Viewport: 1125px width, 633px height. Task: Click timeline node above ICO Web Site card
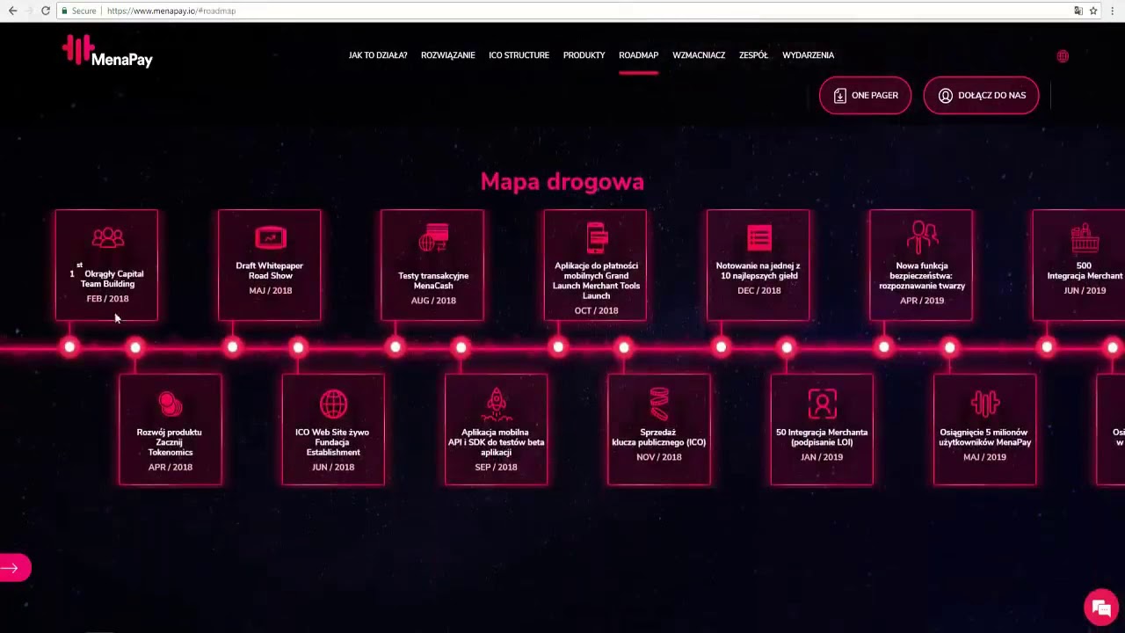(x=298, y=347)
